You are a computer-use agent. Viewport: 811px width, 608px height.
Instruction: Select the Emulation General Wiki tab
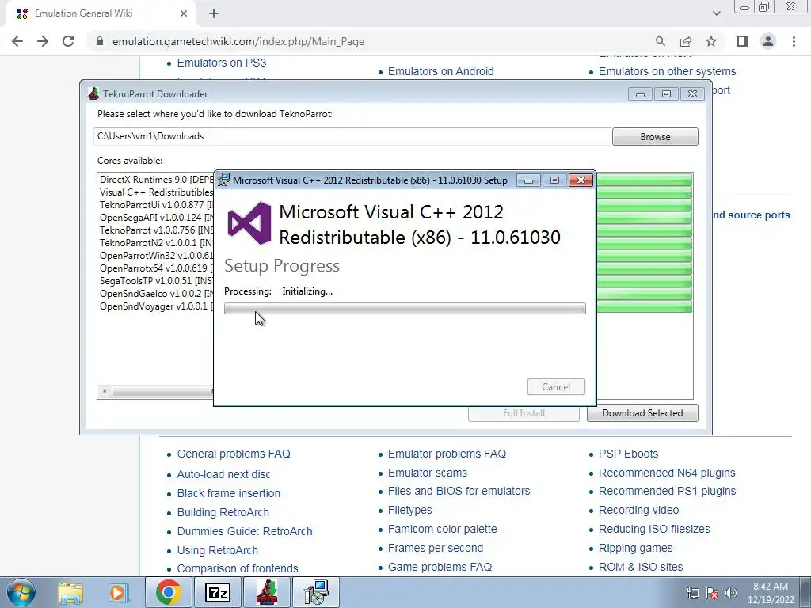click(101, 14)
